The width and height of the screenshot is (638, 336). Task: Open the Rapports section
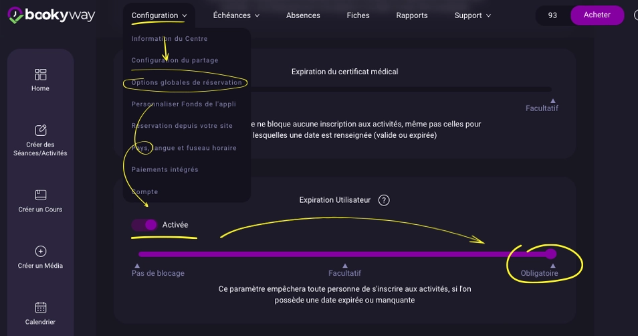coord(411,15)
